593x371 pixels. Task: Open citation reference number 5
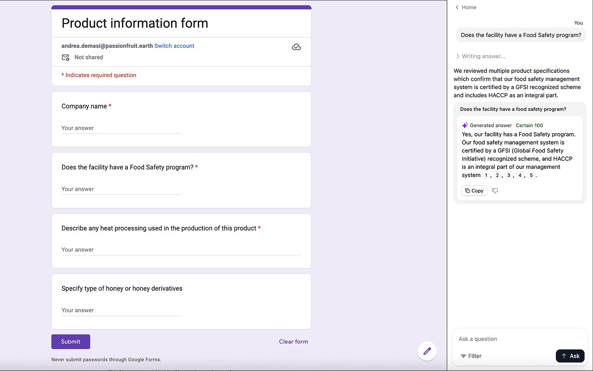coord(531,175)
